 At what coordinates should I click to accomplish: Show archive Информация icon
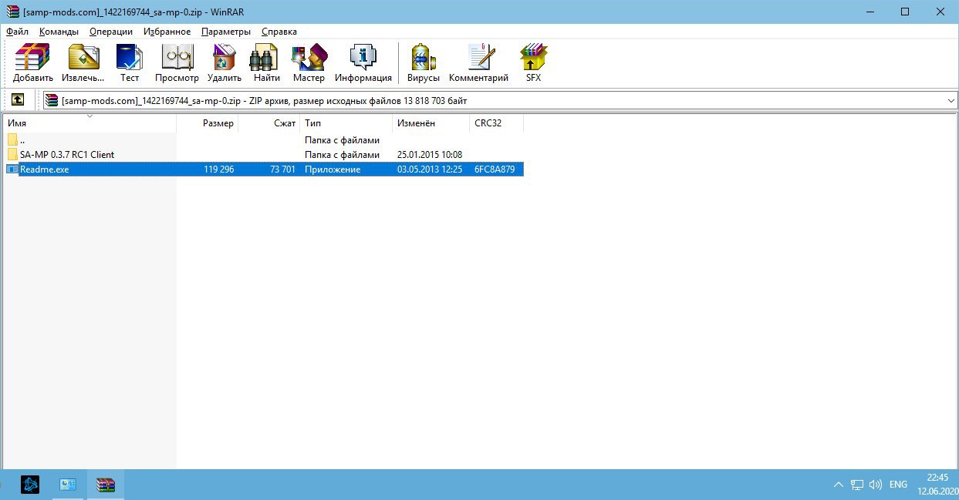[x=363, y=58]
